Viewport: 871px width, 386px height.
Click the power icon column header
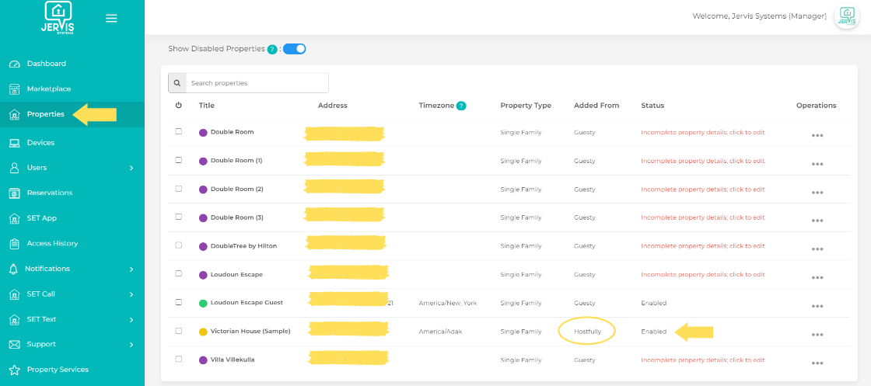point(178,106)
